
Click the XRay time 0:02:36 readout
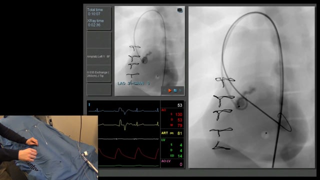pos(95,23)
